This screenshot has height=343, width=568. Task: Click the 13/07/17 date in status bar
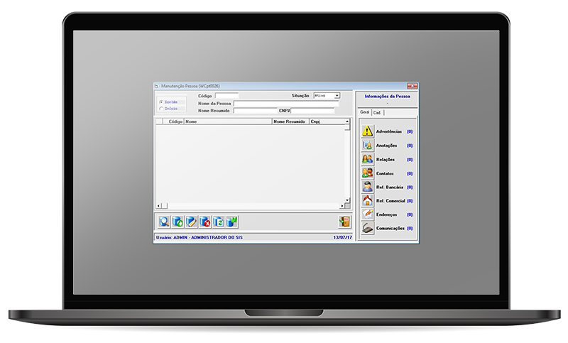tap(343, 238)
